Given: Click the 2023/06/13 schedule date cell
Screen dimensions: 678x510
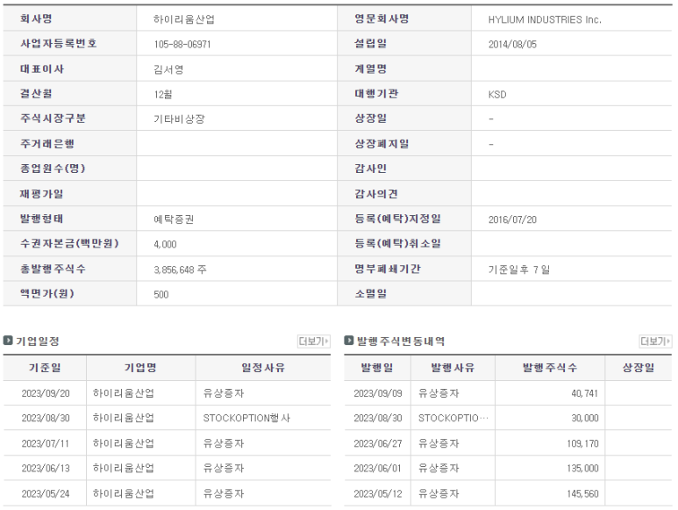Looking at the screenshot, I should 46,469.
